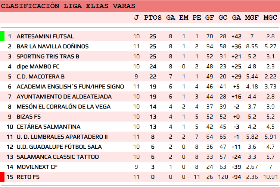Screen dimensions: 280x187
Task: Click SALAMANCA CLASSIC TATTOO team name
Action: pos(57,157)
